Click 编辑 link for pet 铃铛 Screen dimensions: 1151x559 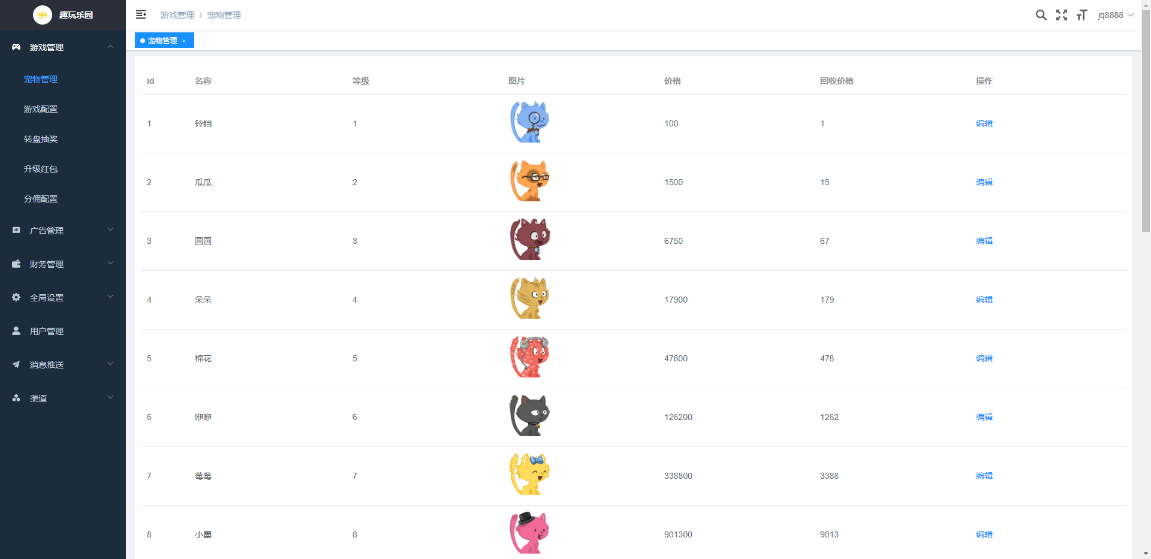pos(984,123)
